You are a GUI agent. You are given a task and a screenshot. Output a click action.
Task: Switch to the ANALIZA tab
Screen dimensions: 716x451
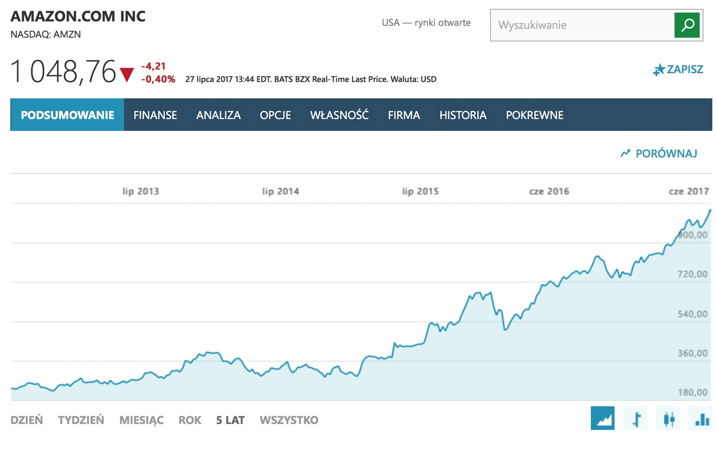218,115
